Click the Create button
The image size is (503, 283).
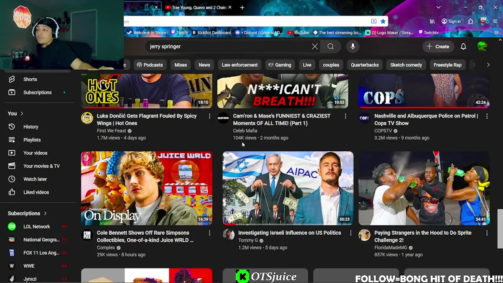coord(438,46)
